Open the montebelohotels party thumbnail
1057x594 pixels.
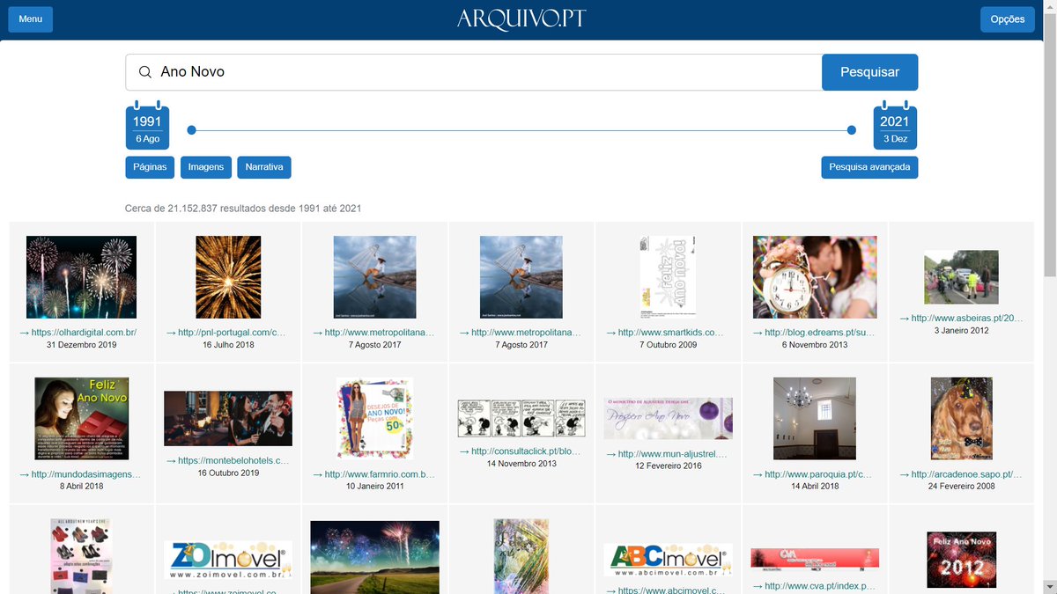pos(228,419)
